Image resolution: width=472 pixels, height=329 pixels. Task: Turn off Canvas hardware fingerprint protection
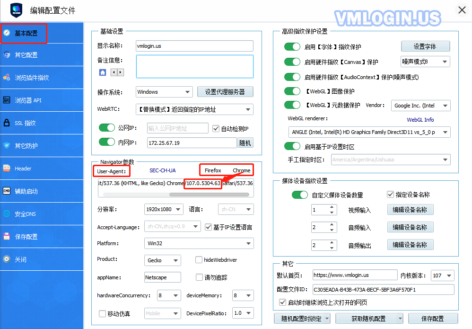[292, 62]
